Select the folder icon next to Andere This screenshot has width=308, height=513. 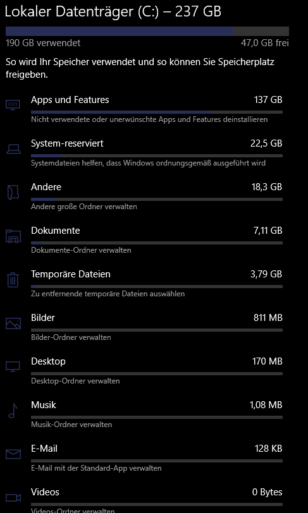coord(13,192)
